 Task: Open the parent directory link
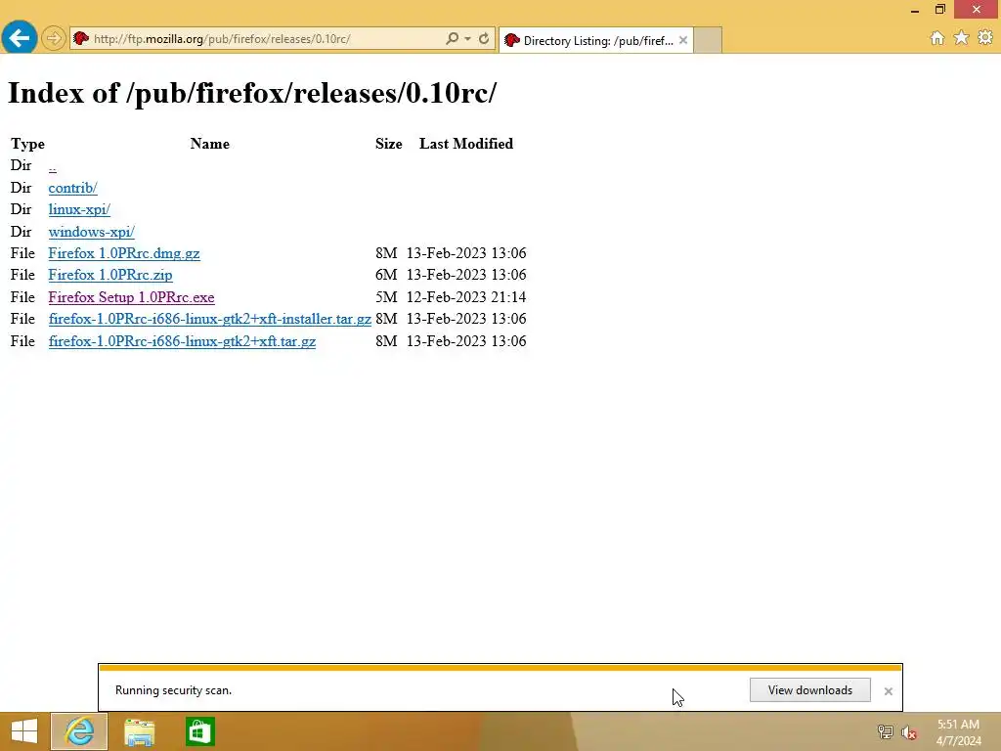tap(53, 166)
